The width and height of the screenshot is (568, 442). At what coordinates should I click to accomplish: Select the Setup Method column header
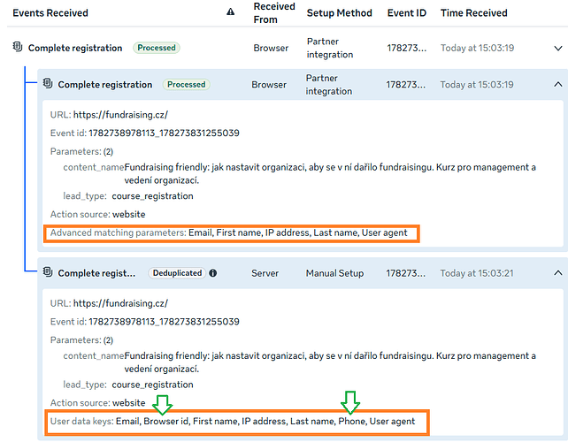(340, 13)
